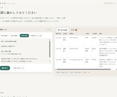
Task: Click the 件名：予約の変更のお願い line
Action: click(x=9, y=41)
